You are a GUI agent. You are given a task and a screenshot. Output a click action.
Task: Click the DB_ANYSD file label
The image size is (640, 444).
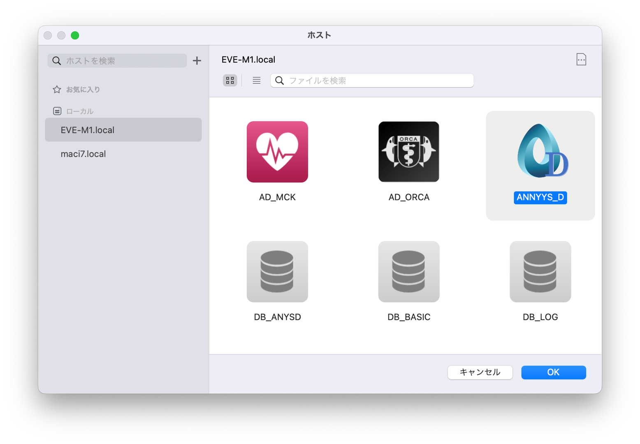coord(277,317)
